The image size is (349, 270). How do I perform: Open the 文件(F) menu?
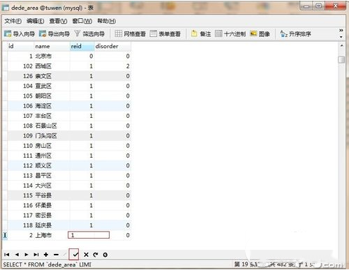click(x=13, y=21)
